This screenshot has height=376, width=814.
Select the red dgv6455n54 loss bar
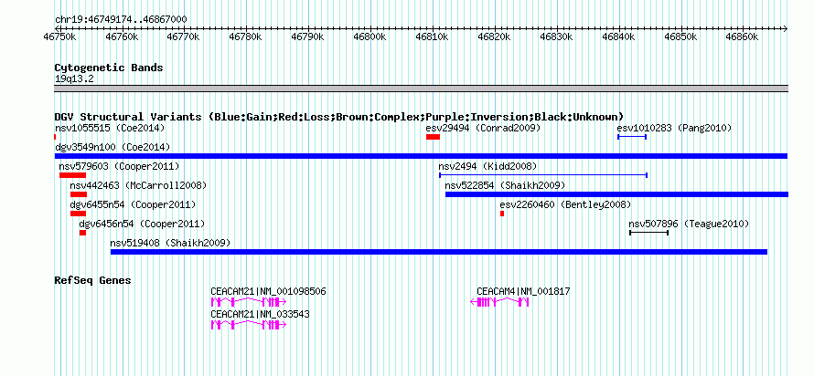pos(79,214)
